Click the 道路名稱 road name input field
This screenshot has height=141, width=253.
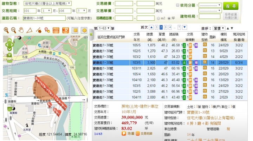click(x=44, y=18)
